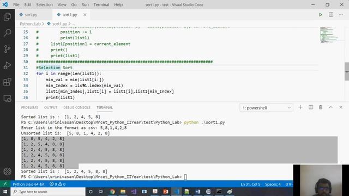Create a new terminal with plus icon
This screenshot has height=196, width=349.
[x=300, y=107]
